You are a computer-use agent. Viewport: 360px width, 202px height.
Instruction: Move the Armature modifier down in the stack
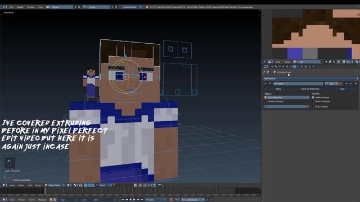pyautogui.click(x=351, y=84)
